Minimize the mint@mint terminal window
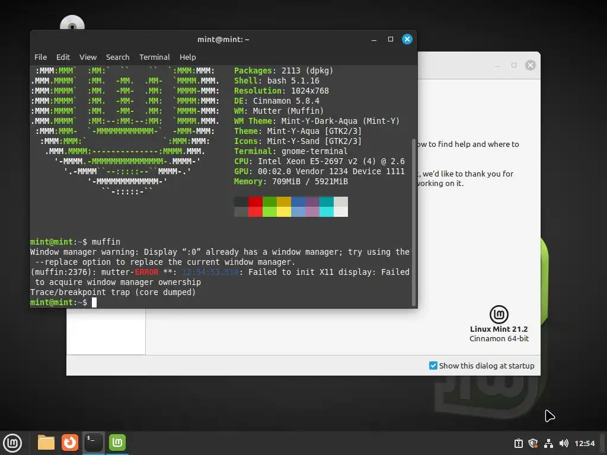Screen dimensions: 607x455 pos(374,40)
